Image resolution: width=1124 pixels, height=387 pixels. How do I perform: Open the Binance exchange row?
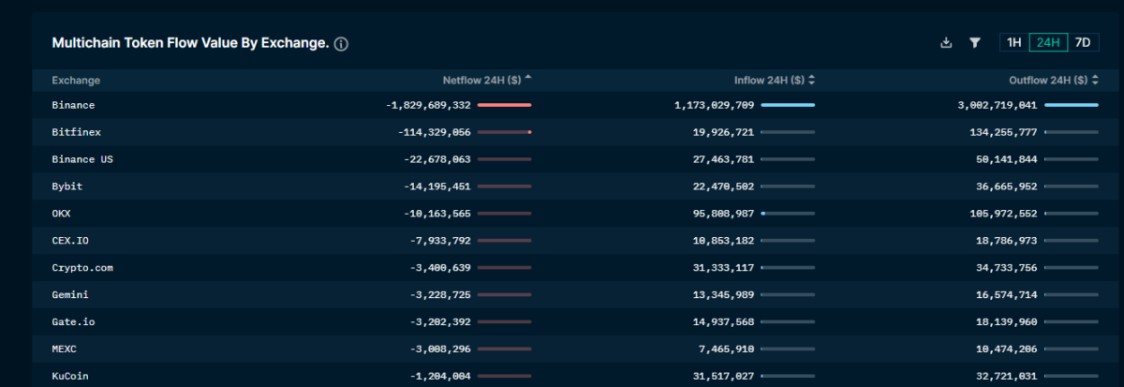pyautogui.click(x=73, y=106)
